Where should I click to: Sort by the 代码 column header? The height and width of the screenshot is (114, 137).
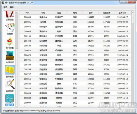coord(27,13)
